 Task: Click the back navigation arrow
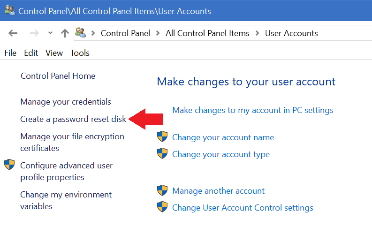[13, 33]
